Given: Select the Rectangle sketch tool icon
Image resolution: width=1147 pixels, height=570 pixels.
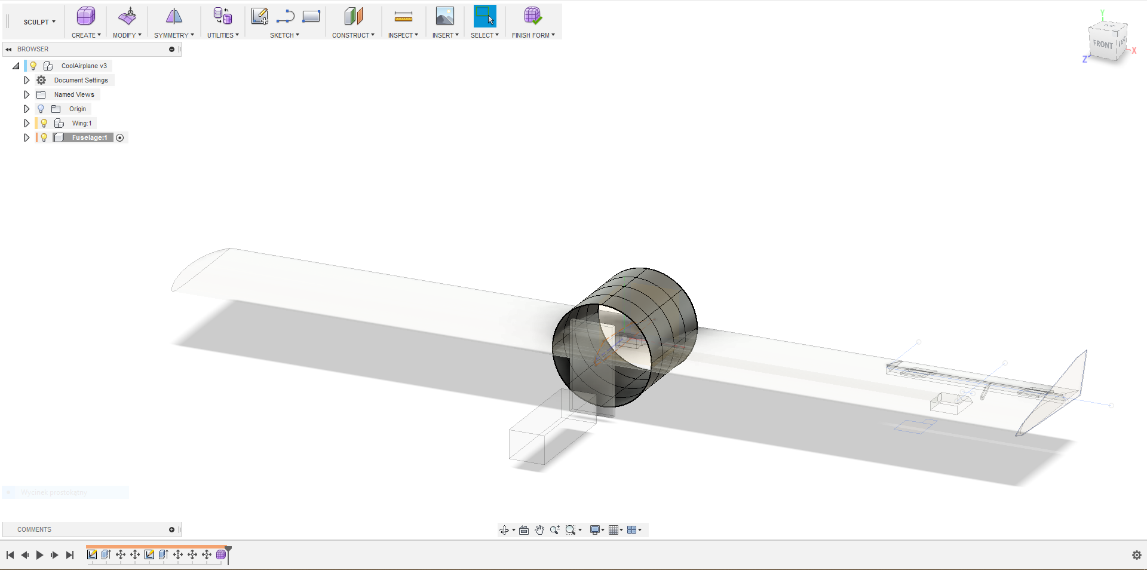Looking at the screenshot, I should pyautogui.click(x=311, y=16).
